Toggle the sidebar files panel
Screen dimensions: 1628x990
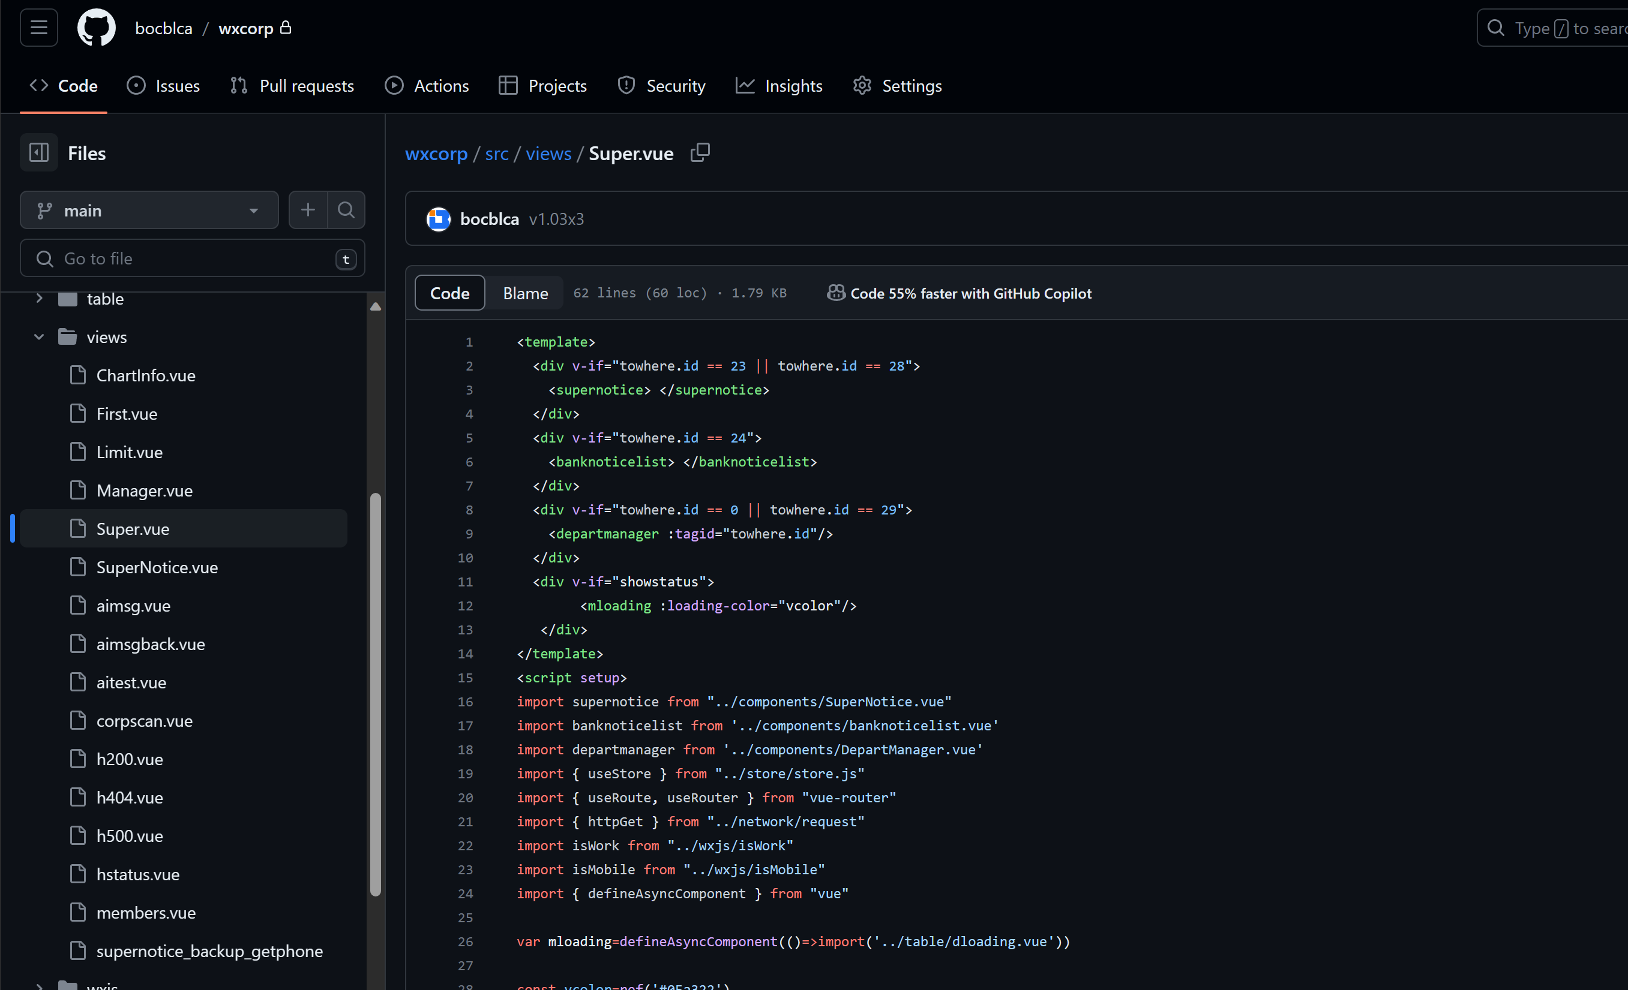pos(38,152)
